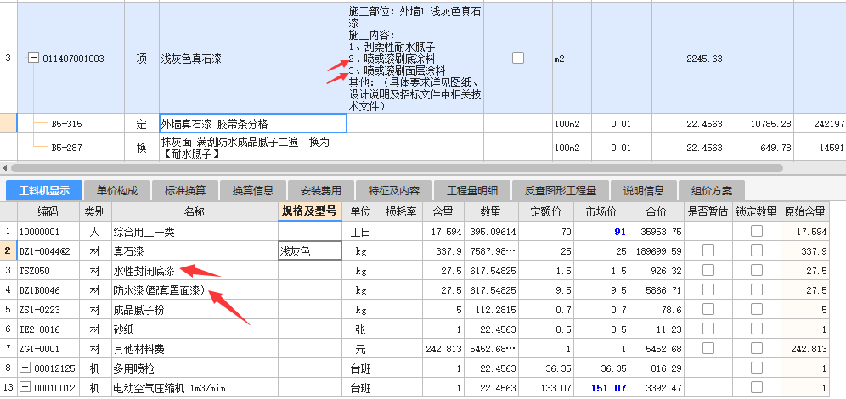Image resolution: width=846 pixels, height=399 pixels.
Task: Open the 工程量明细 tab
Action: pos(472,190)
